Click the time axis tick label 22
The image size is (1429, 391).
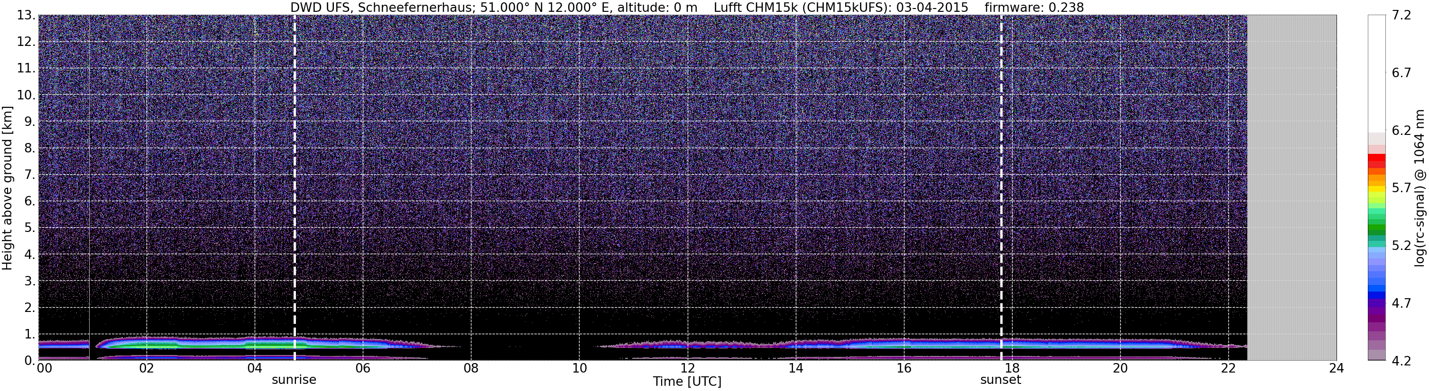coord(1228,369)
